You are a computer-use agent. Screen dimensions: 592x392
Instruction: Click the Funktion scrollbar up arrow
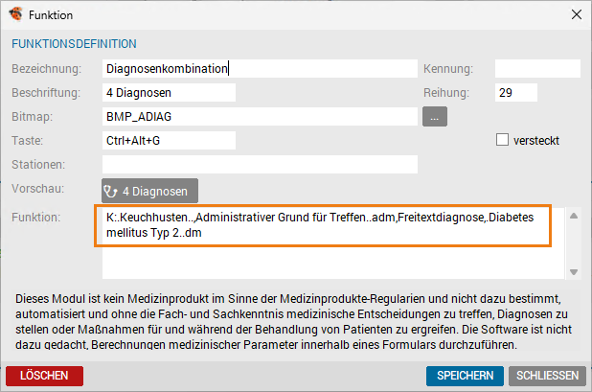click(573, 215)
